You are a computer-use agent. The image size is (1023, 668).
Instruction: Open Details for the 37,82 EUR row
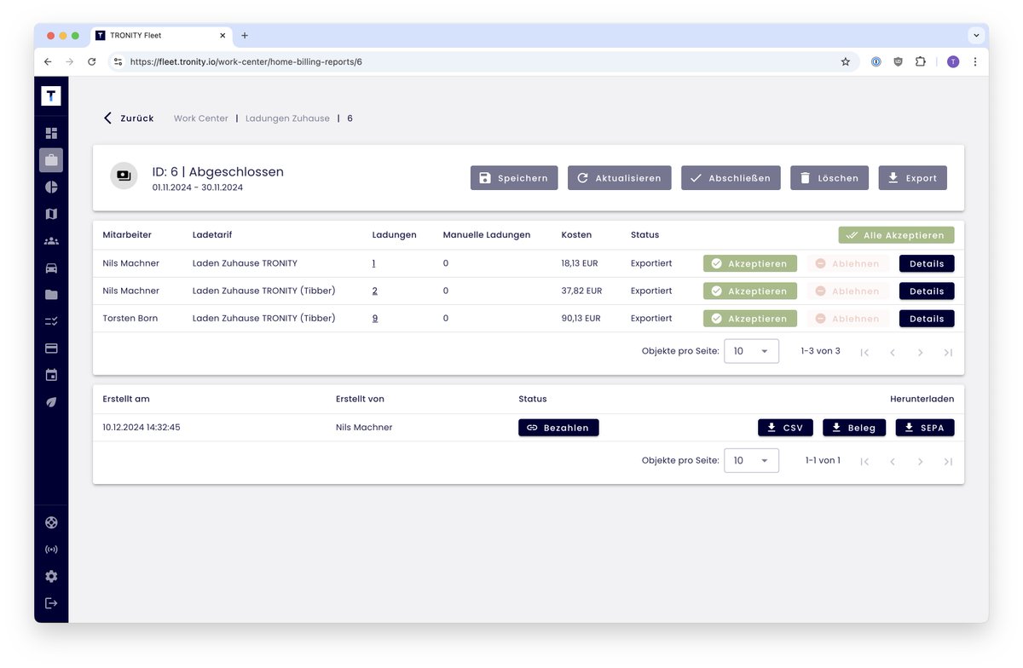[927, 291]
